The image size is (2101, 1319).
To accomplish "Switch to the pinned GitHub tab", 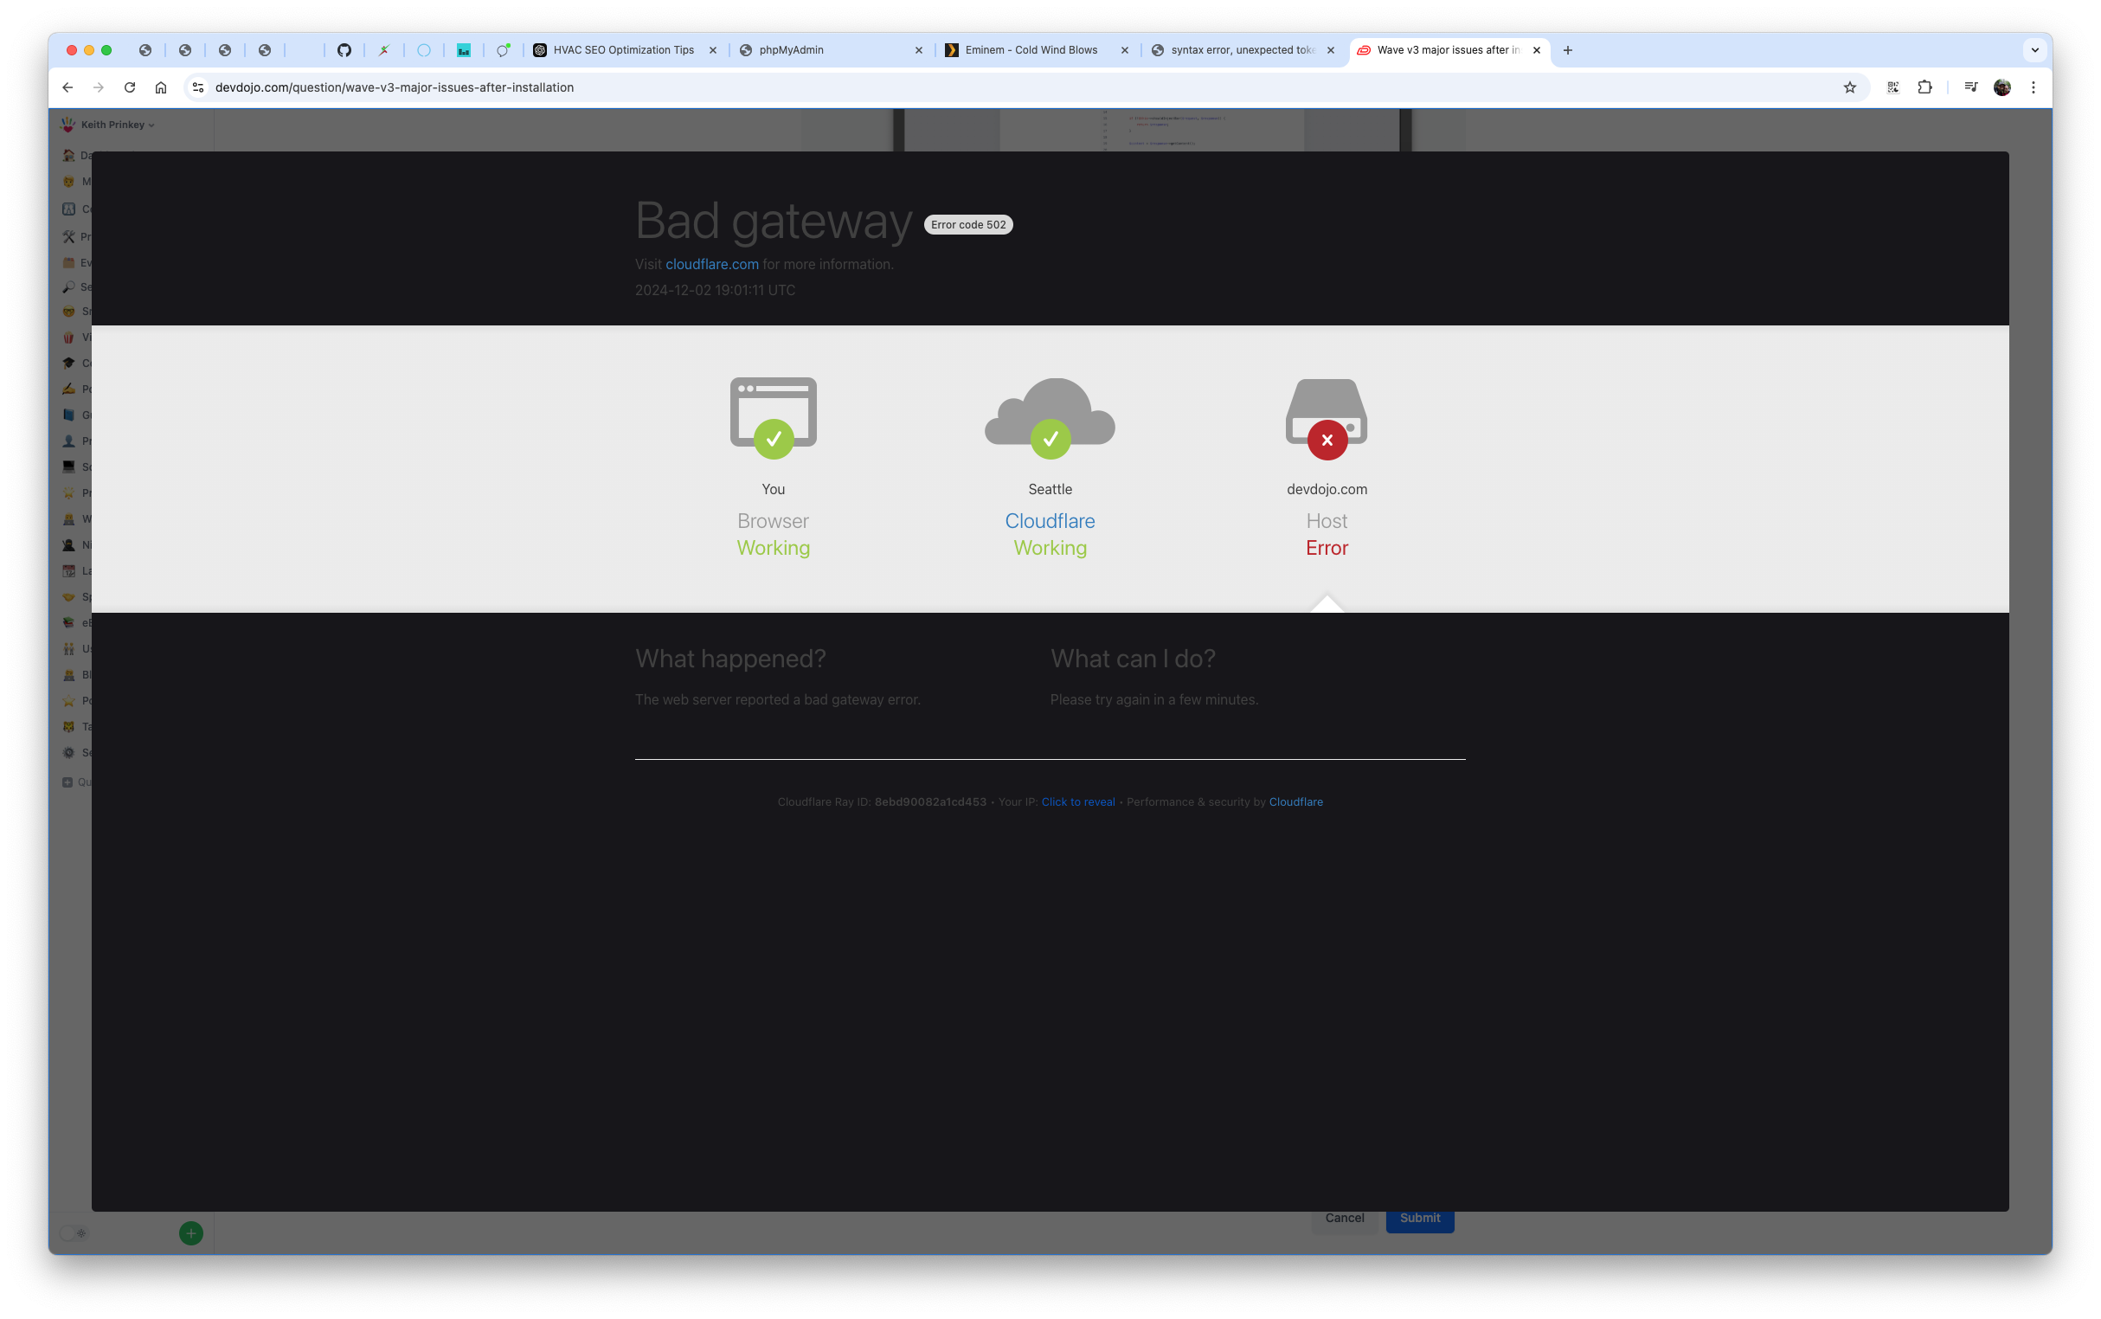I will (344, 50).
